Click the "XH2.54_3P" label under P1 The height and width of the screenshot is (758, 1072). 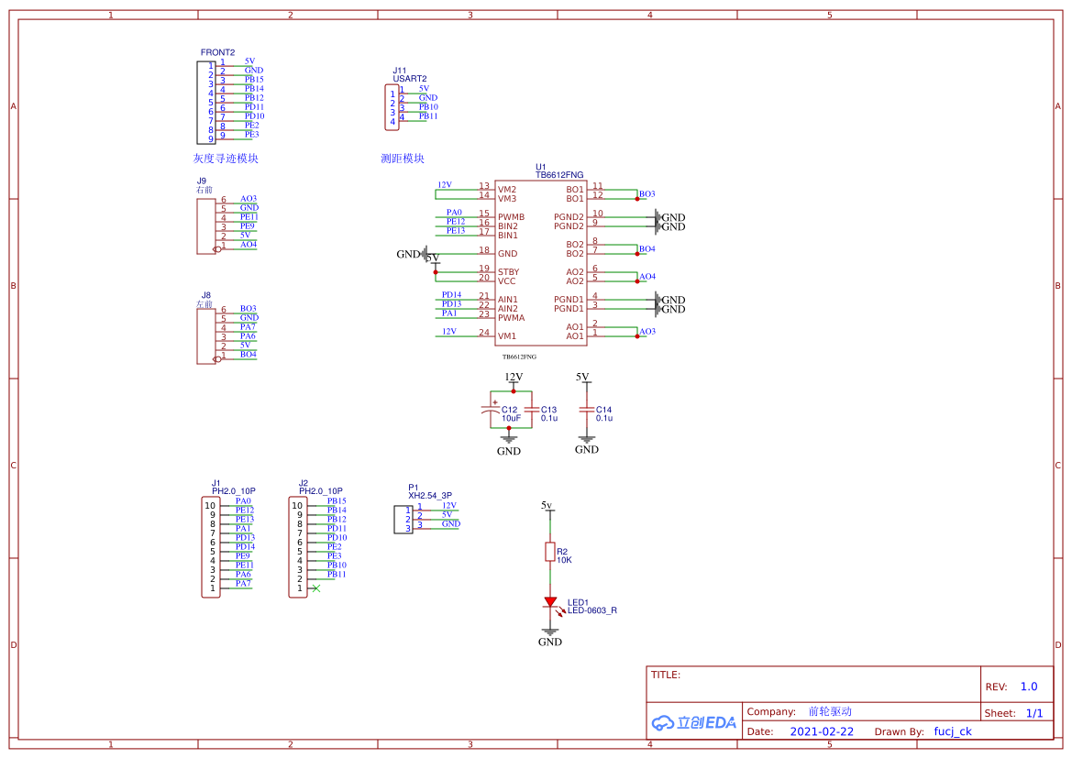coord(430,496)
